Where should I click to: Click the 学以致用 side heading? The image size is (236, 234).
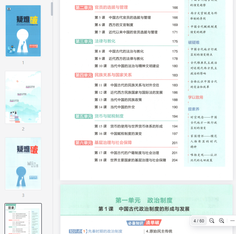(196, 98)
